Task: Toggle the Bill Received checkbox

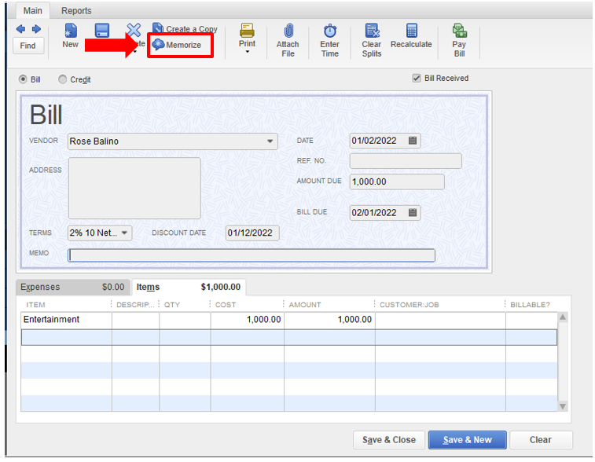Action: 417,78
